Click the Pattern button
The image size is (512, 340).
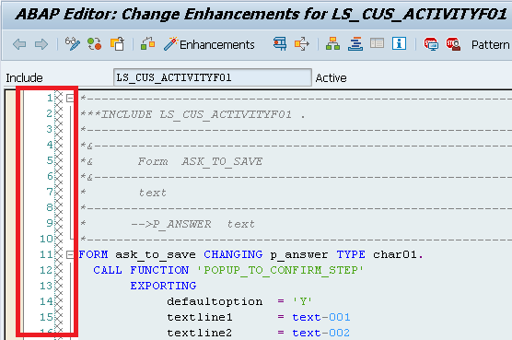pos(490,45)
